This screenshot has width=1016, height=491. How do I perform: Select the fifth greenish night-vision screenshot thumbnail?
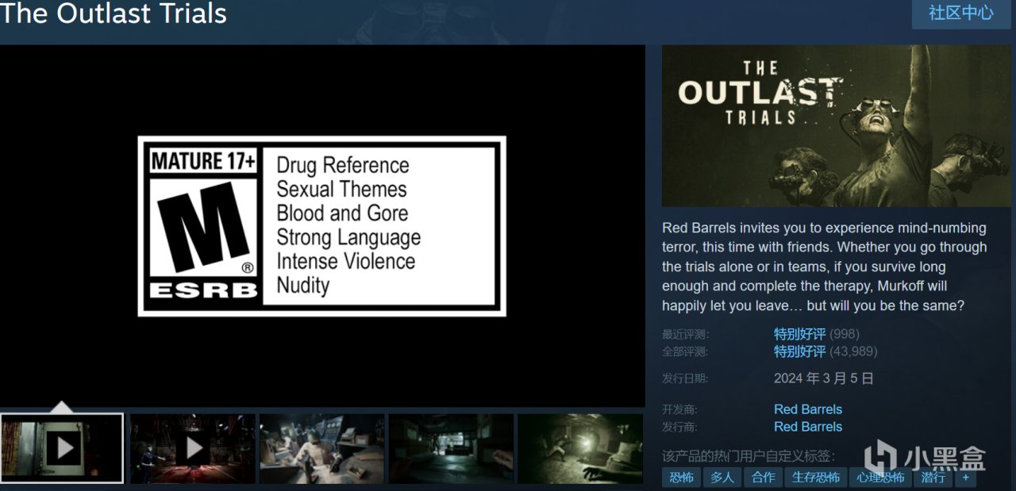(x=580, y=448)
